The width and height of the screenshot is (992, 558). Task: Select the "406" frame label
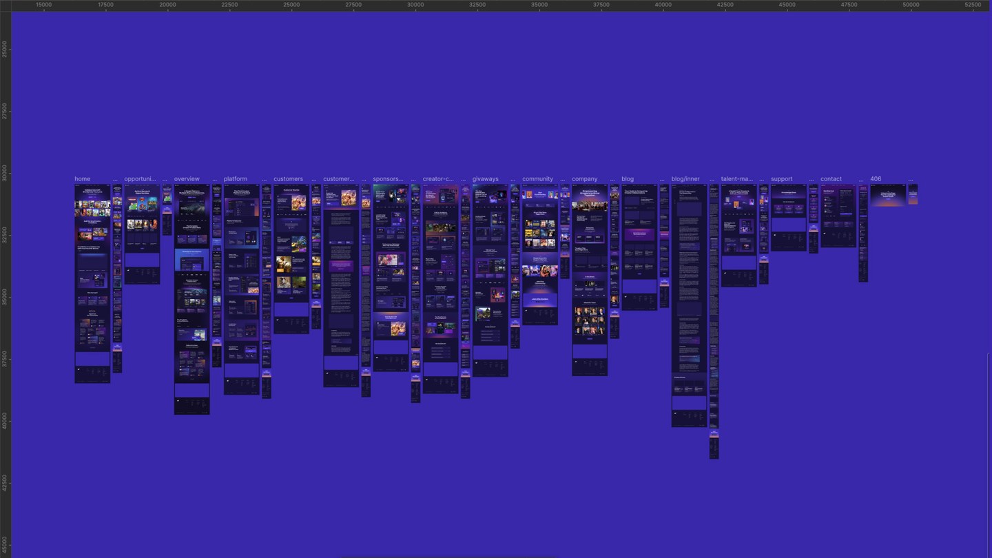click(x=876, y=179)
